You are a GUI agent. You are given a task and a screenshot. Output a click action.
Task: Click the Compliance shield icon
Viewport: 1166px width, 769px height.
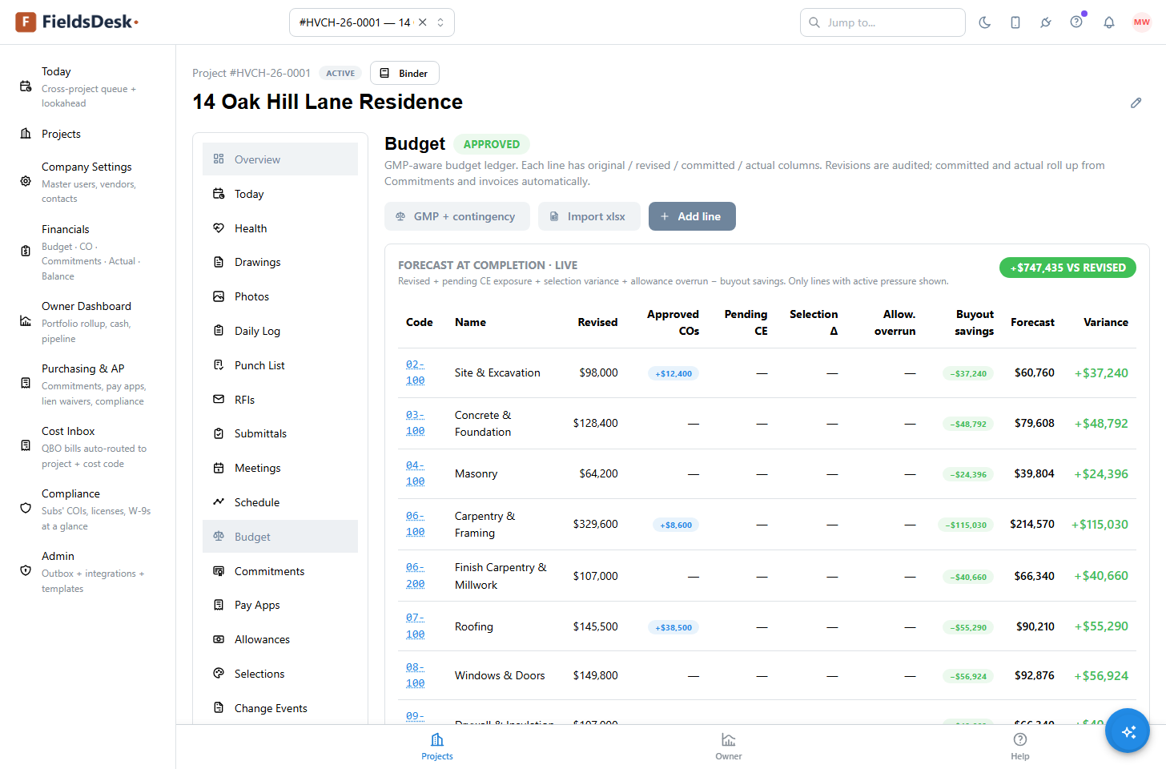click(x=26, y=508)
